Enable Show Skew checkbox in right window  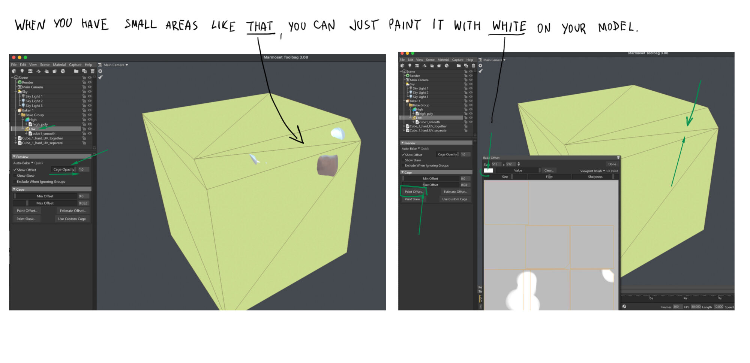[x=403, y=160]
